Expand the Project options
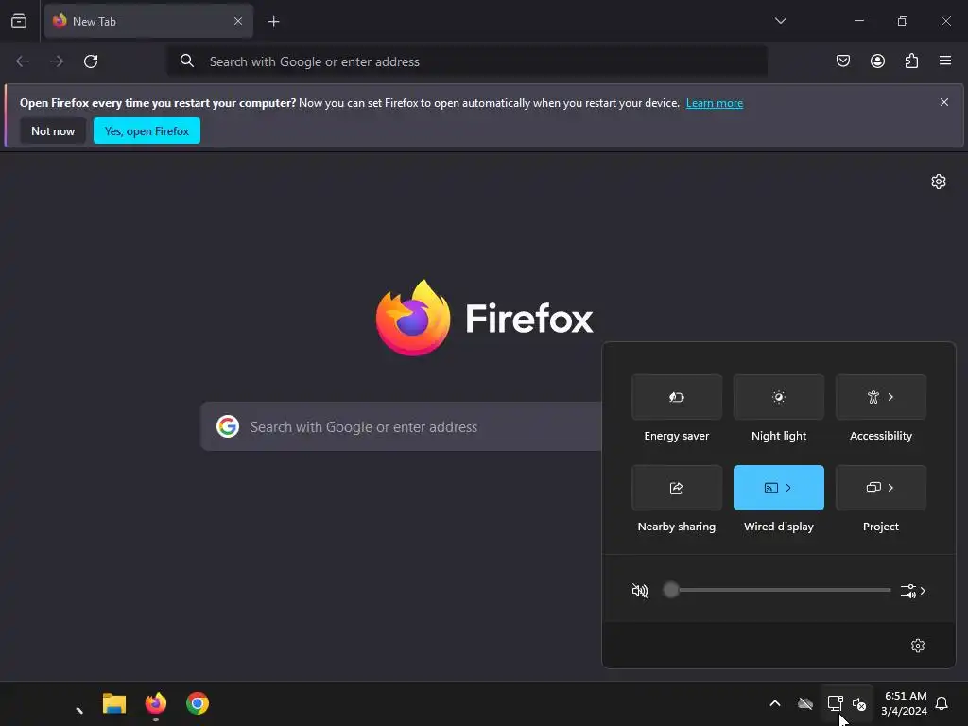The height and width of the screenshot is (726, 968). pyautogui.click(x=881, y=488)
